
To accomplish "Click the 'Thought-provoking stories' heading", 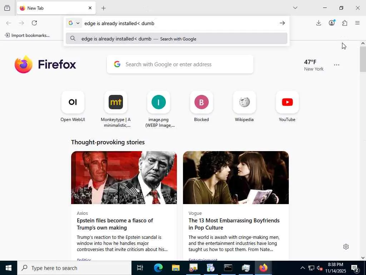I will click(x=108, y=142).
